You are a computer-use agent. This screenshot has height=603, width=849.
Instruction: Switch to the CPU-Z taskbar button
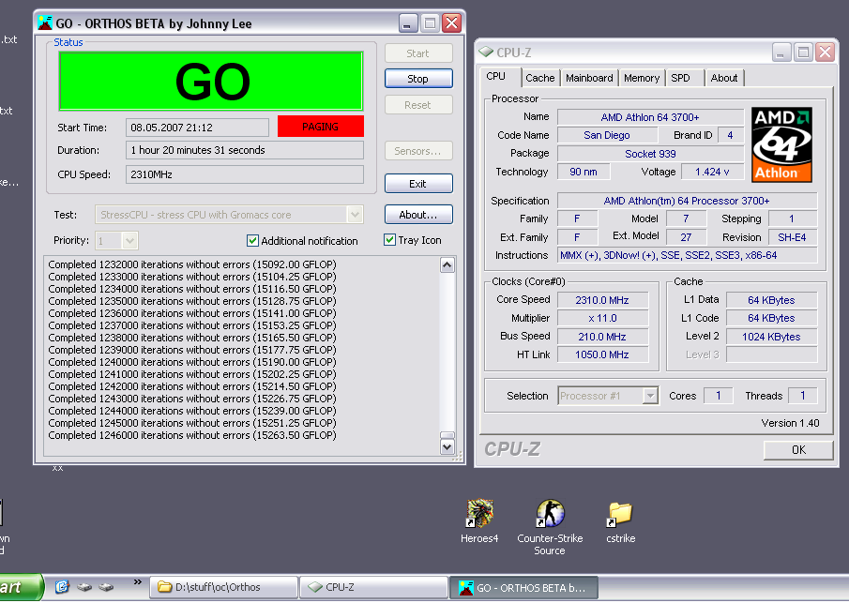coord(373,587)
